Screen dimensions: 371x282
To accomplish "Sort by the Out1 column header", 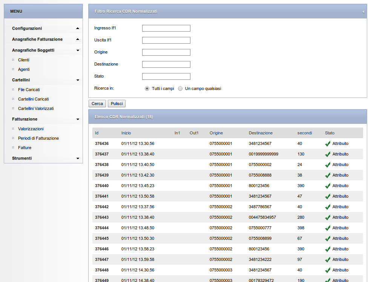I will (194, 133).
